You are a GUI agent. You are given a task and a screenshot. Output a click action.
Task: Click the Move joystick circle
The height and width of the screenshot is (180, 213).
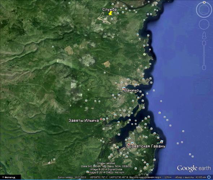[x=204, y=24]
